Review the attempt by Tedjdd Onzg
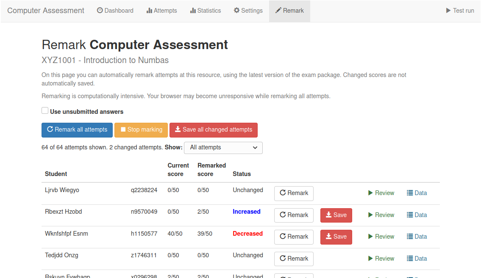This screenshot has width=481, height=278. (381, 259)
